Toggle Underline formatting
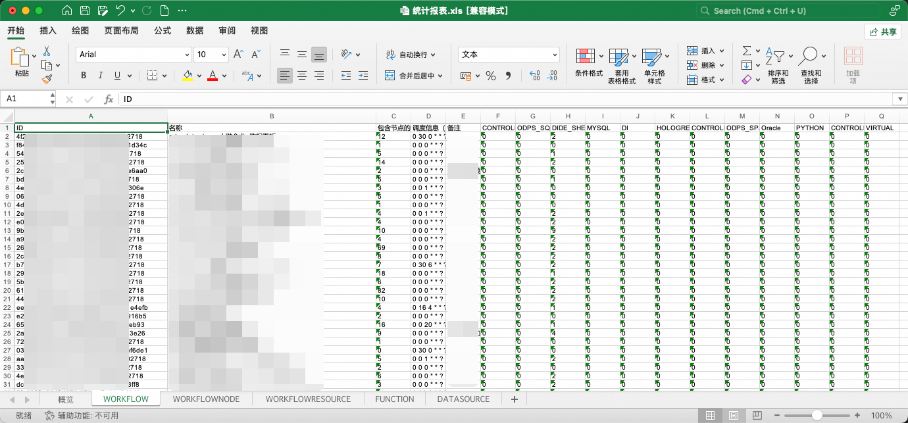 118,76
